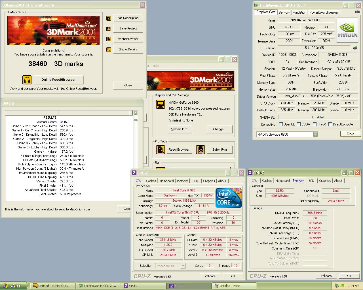Open the About tab in the CPU-Z CPU window
363x290 pixels.
tap(222, 181)
